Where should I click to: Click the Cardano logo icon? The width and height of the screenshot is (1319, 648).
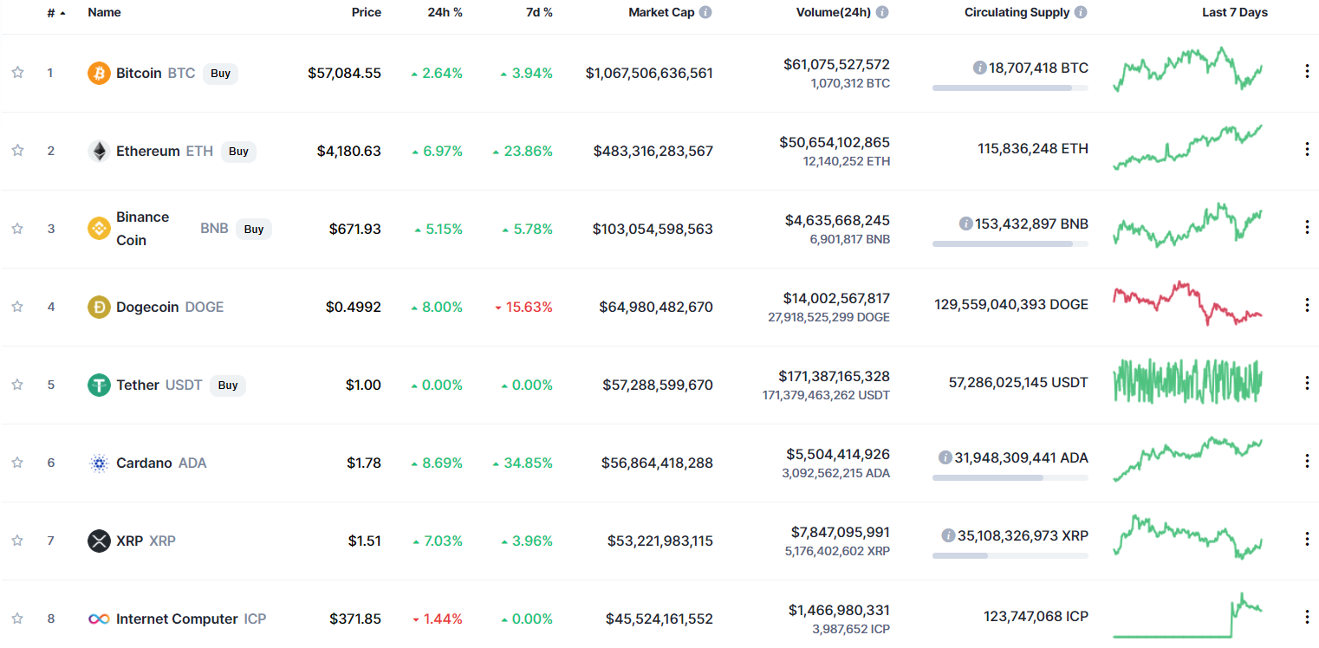point(100,463)
